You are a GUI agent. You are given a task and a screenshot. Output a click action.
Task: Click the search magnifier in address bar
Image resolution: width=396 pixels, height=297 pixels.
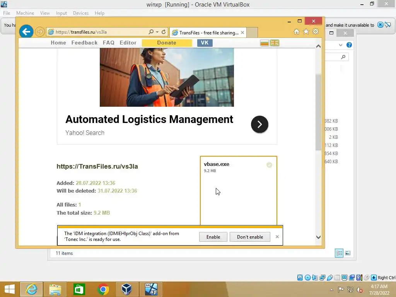pos(151,32)
